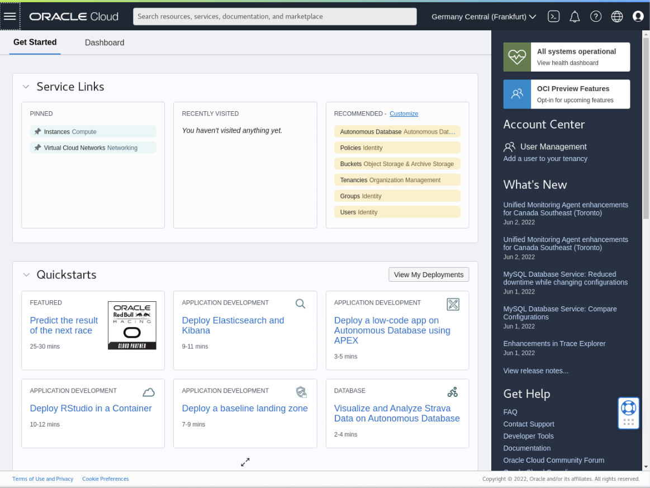Click Cookie Preferences footer link
The width and height of the screenshot is (650, 488).
pyautogui.click(x=105, y=479)
